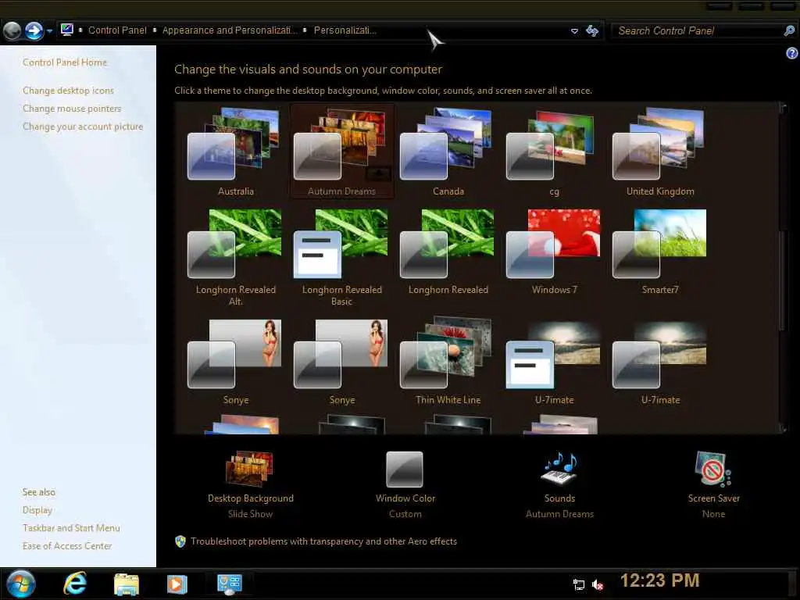The width and height of the screenshot is (800, 600).
Task: Expand the address bar history dropdown
Action: [574, 31]
